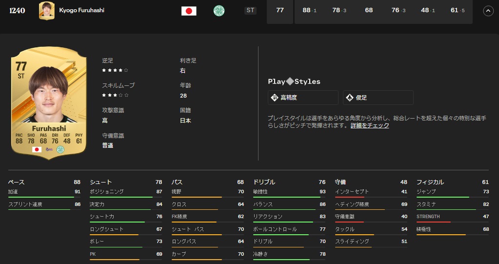Select the ペース category heading
The image size is (499, 264).
pos(17,182)
